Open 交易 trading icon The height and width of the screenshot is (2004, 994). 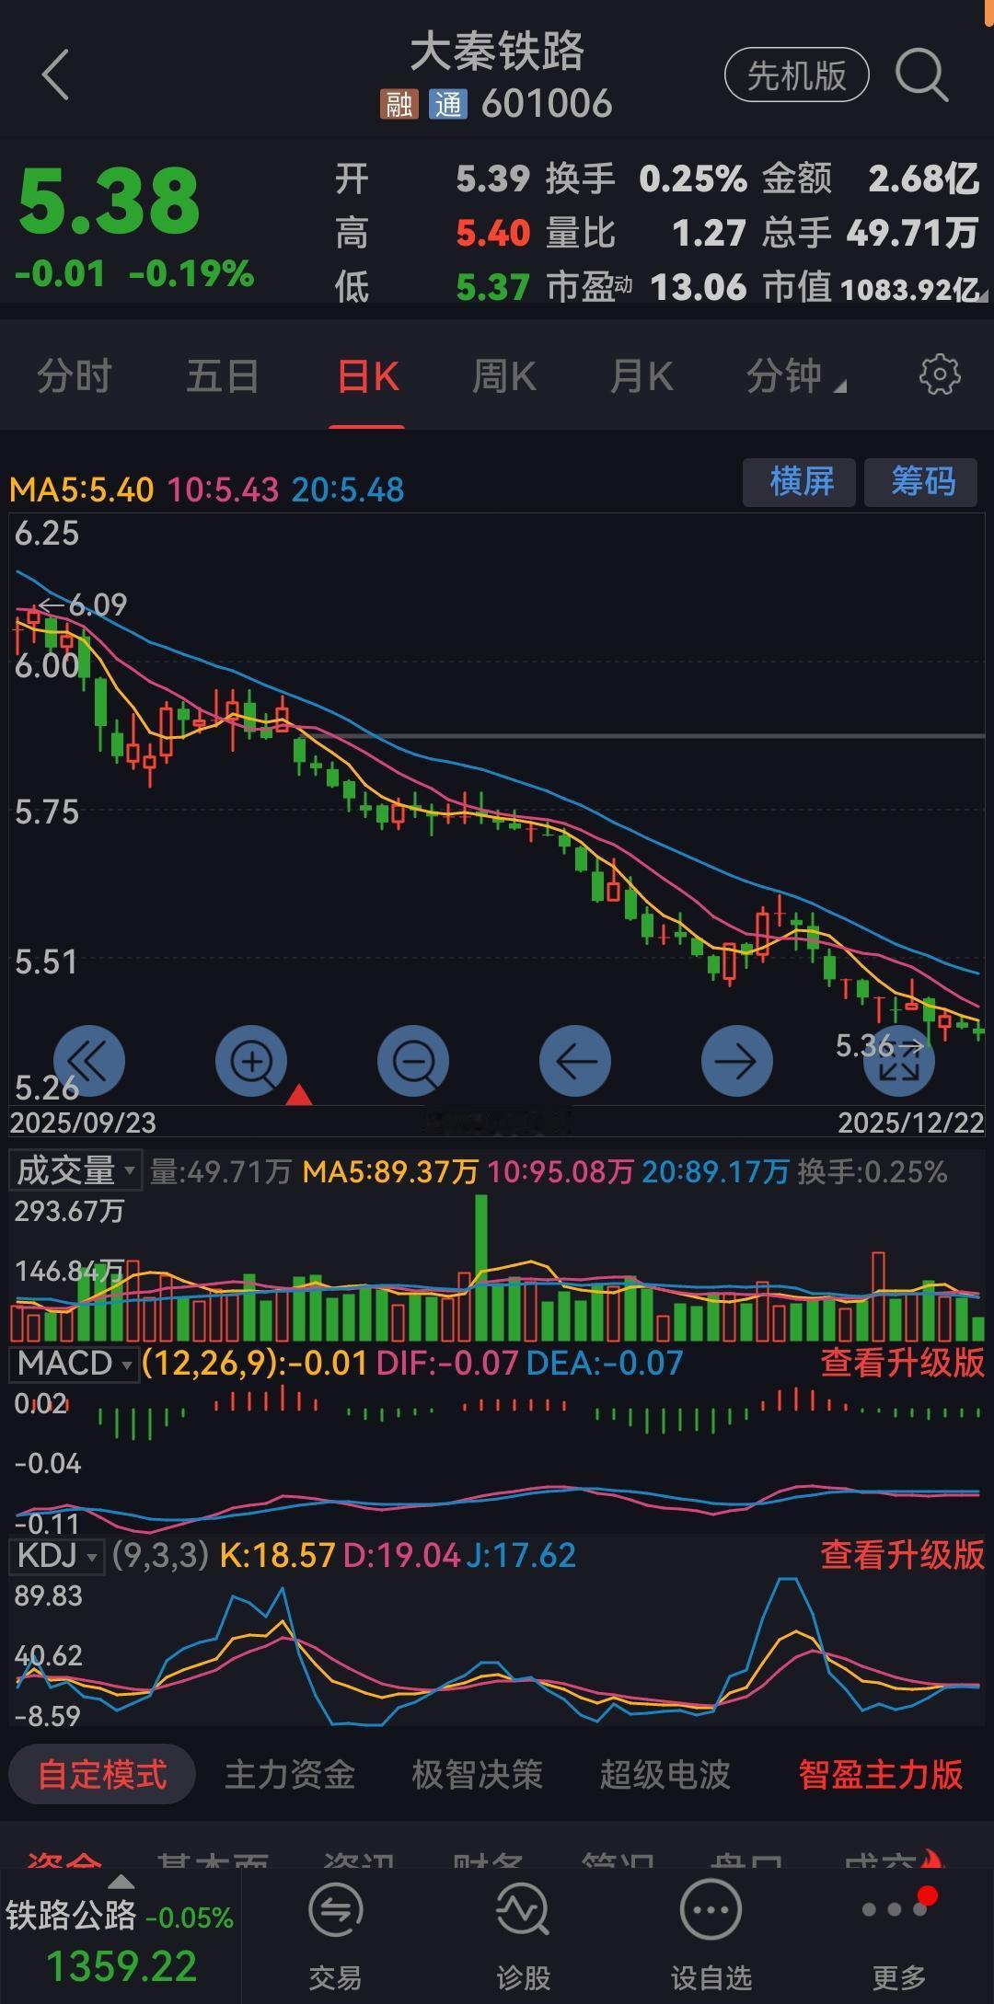click(335, 1937)
